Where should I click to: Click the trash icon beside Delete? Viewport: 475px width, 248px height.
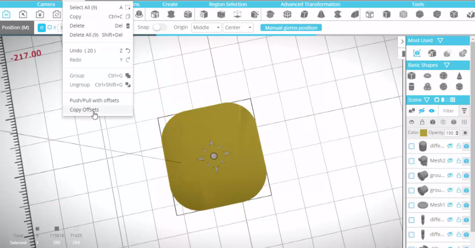click(x=128, y=26)
